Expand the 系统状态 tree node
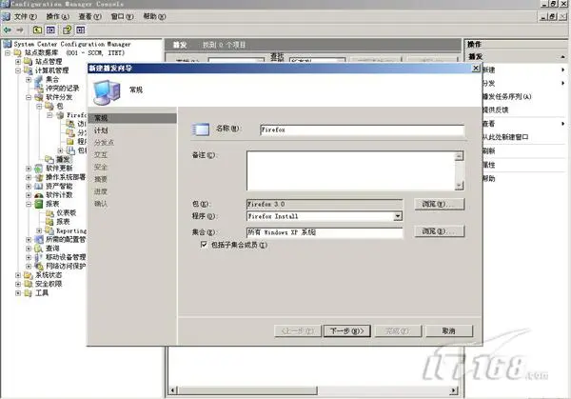 (x=18, y=275)
